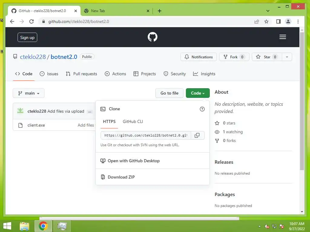Click the site lock icon in address bar

44,21
